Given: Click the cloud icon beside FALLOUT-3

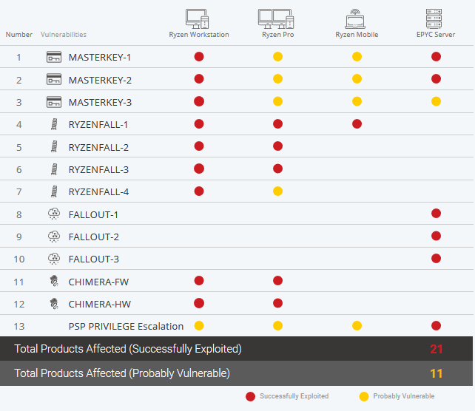Looking at the screenshot, I should point(54,259).
